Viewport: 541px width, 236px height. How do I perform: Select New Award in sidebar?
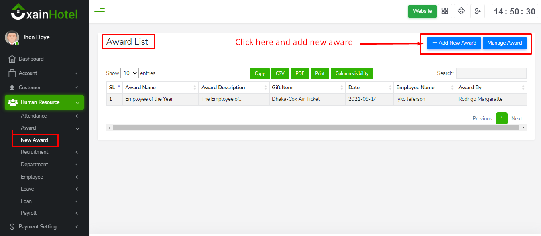pyautogui.click(x=34, y=140)
